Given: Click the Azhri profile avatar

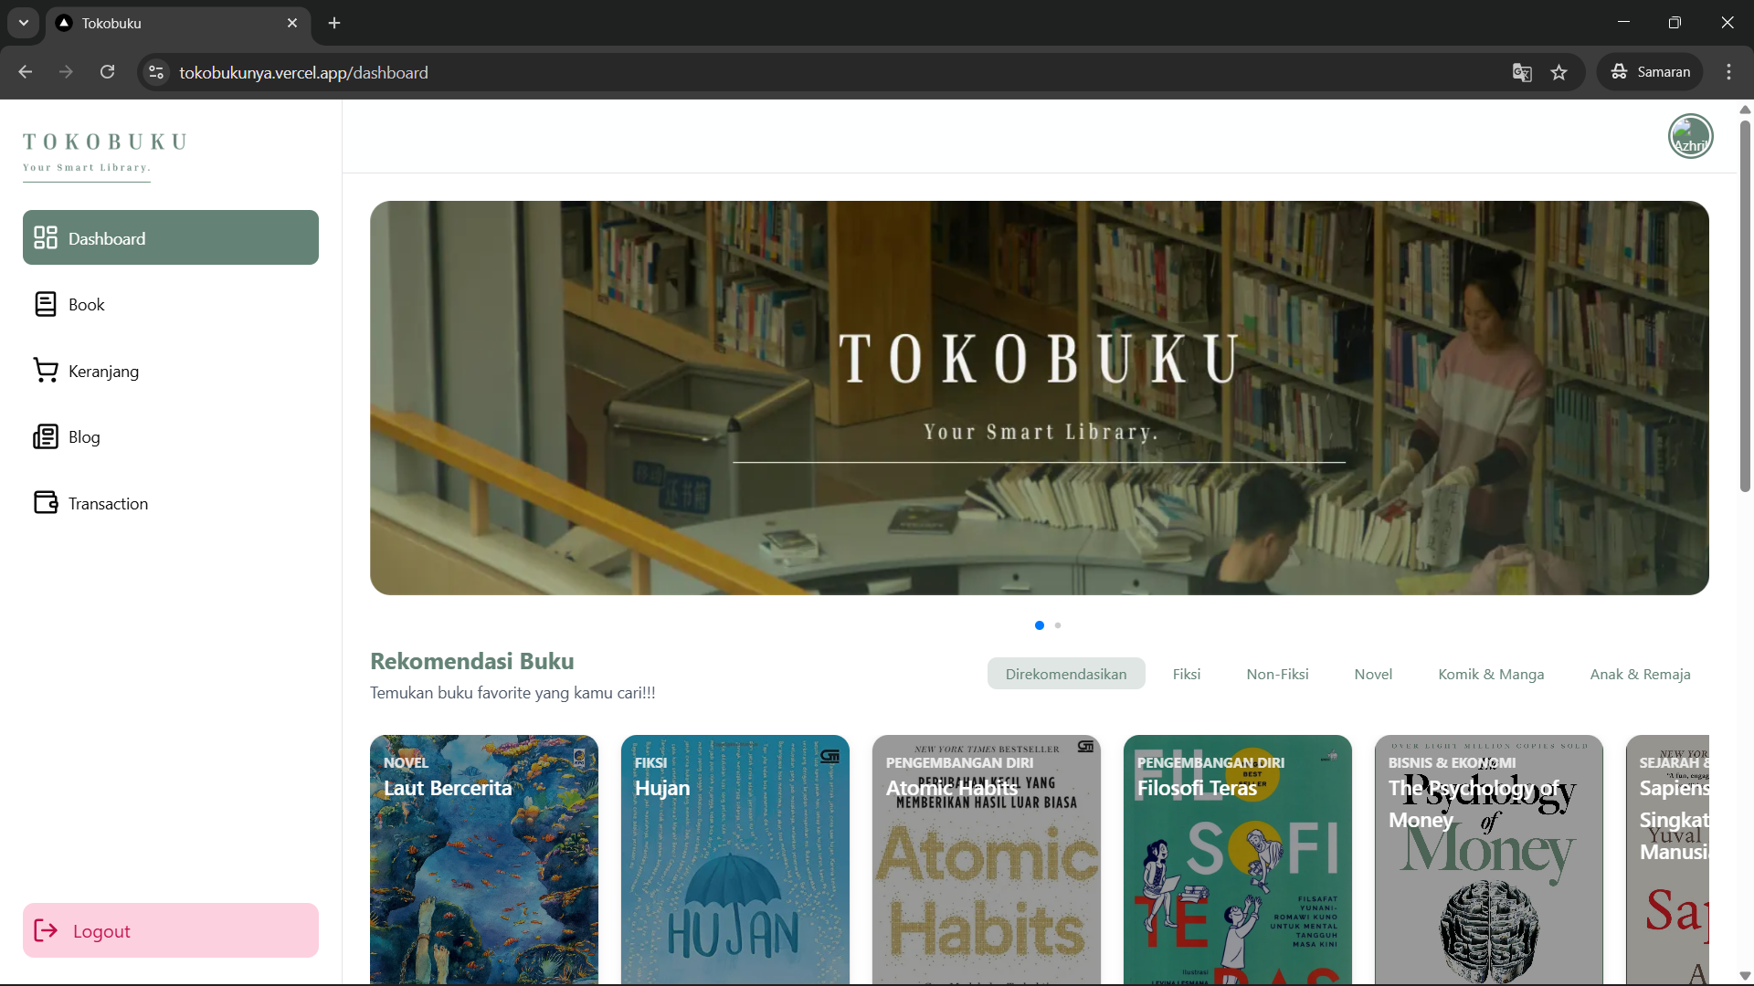Looking at the screenshot, I should click(x=1690, y=135).
